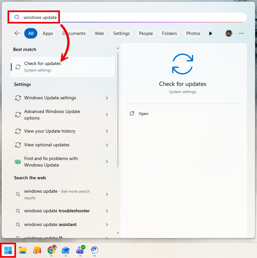Image resolution: width=257 pixels, height=258 pixels.
Task: Open Microsoft Teams from the taskbar
Action: pos(80,250)
